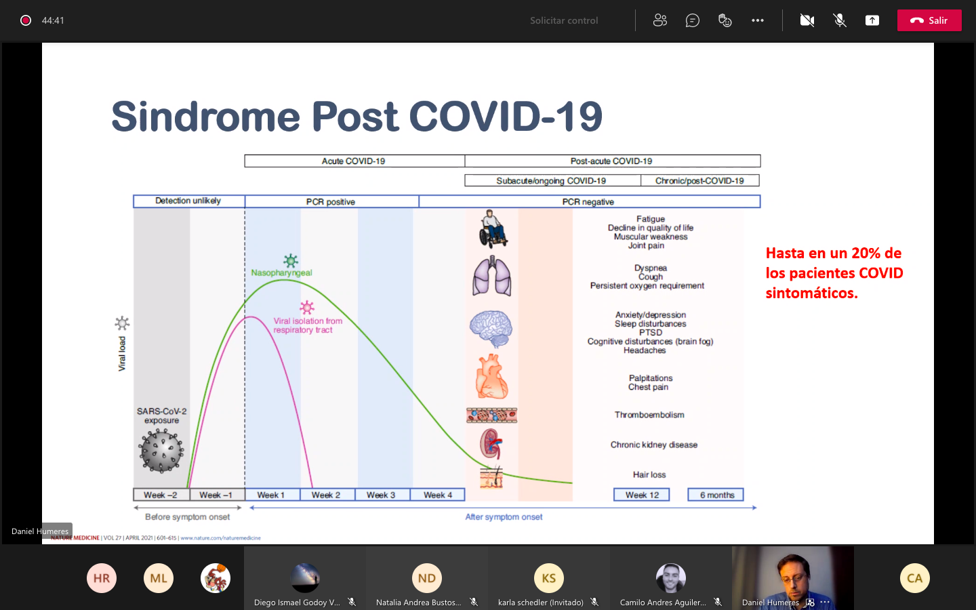Leave the meeting with Salir
976x610 pixels.
click(x=929, y=20)
